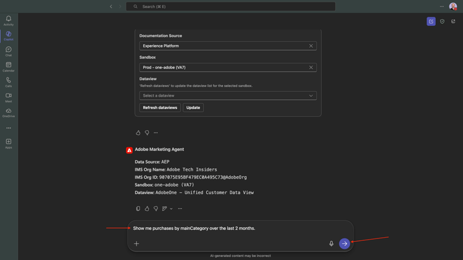
Task: Open Meet in the sidebar
Action: point(9,97)
